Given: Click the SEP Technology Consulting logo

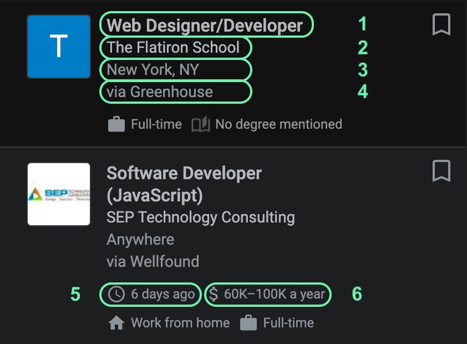Looking at the screenshot, I should 59,194.
